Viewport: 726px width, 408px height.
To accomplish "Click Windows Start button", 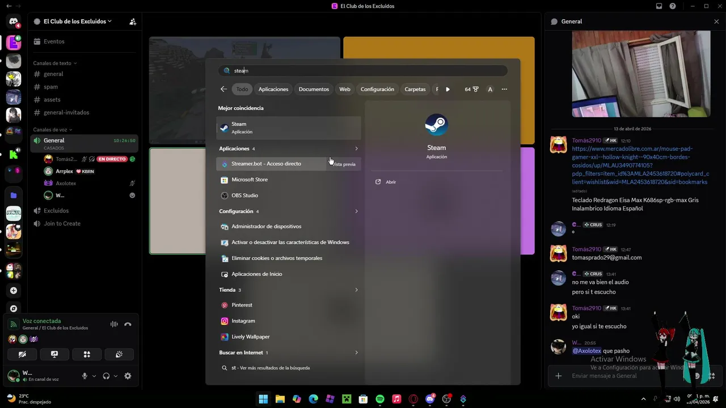I will (x=263, y=399).
